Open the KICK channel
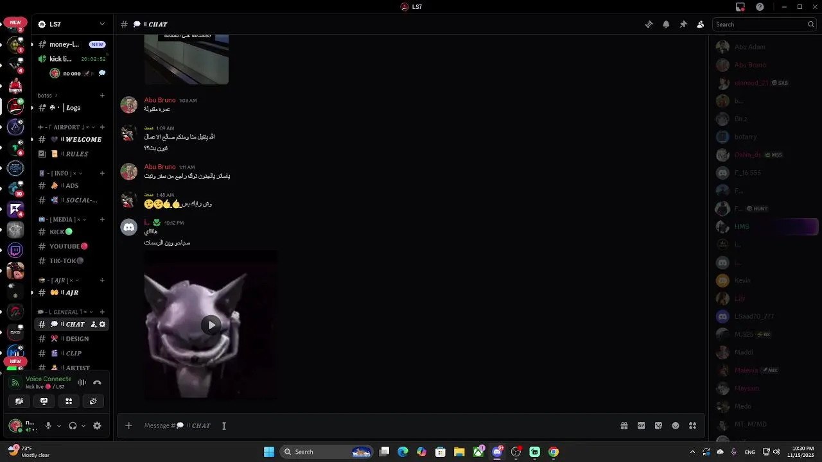The height and width of the screenshot is (462, 822). 71,232
